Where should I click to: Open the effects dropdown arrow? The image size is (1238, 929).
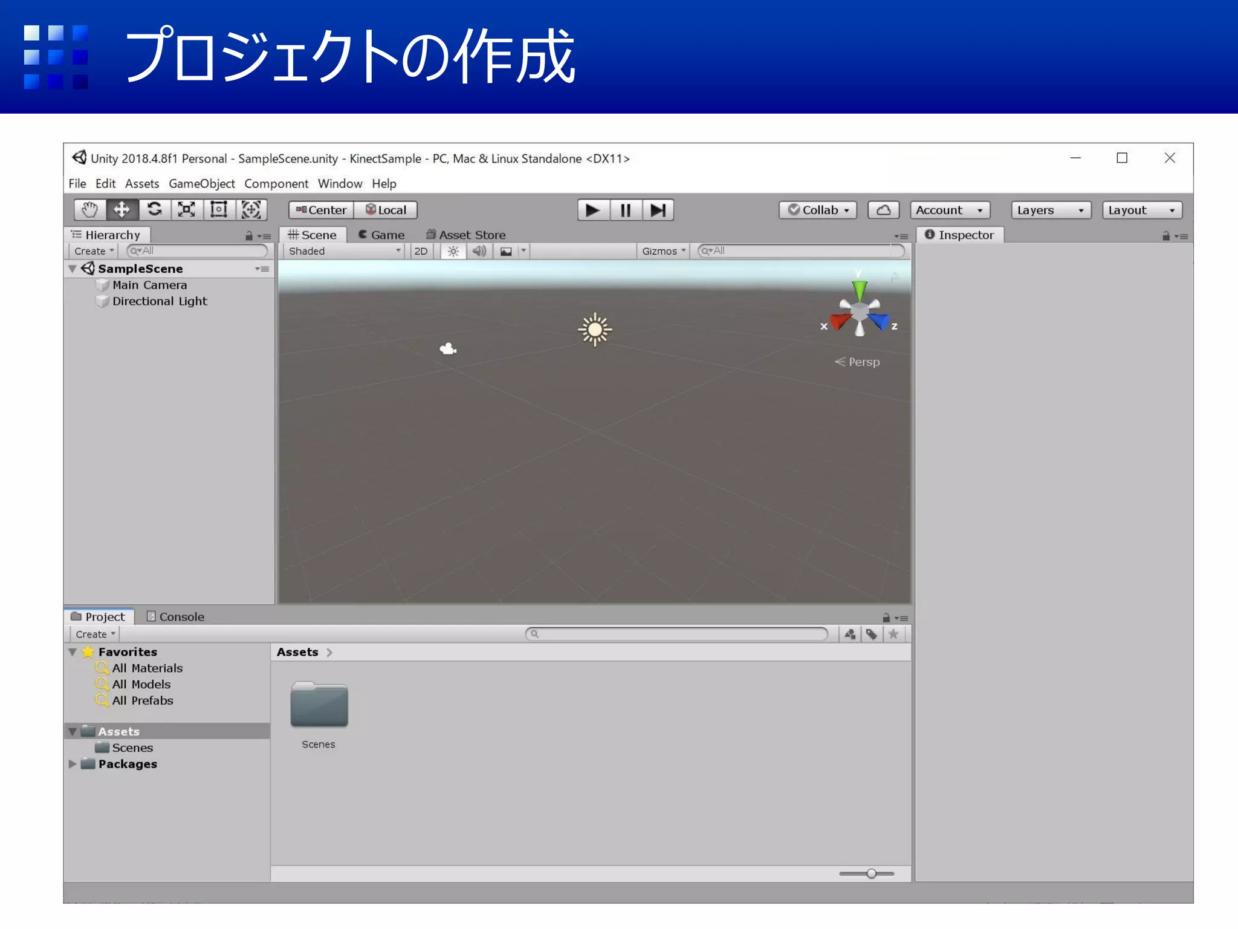point(523,250)
